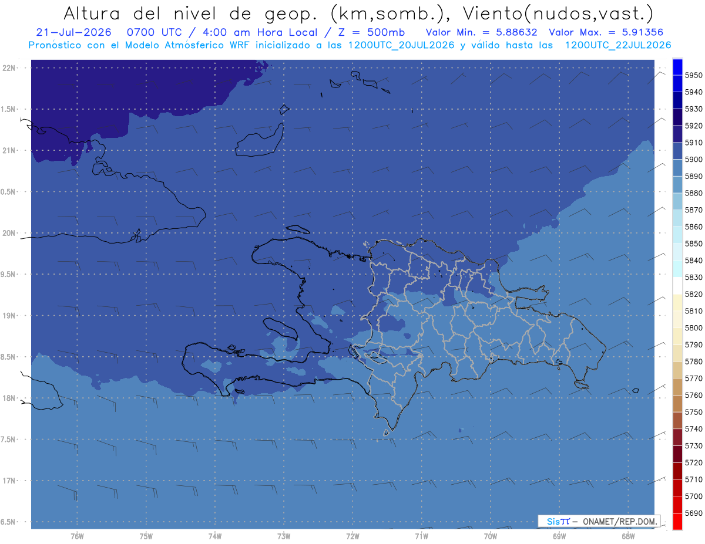Click the '17N' latitude label

pyautogui.click(x=9, y=481)
